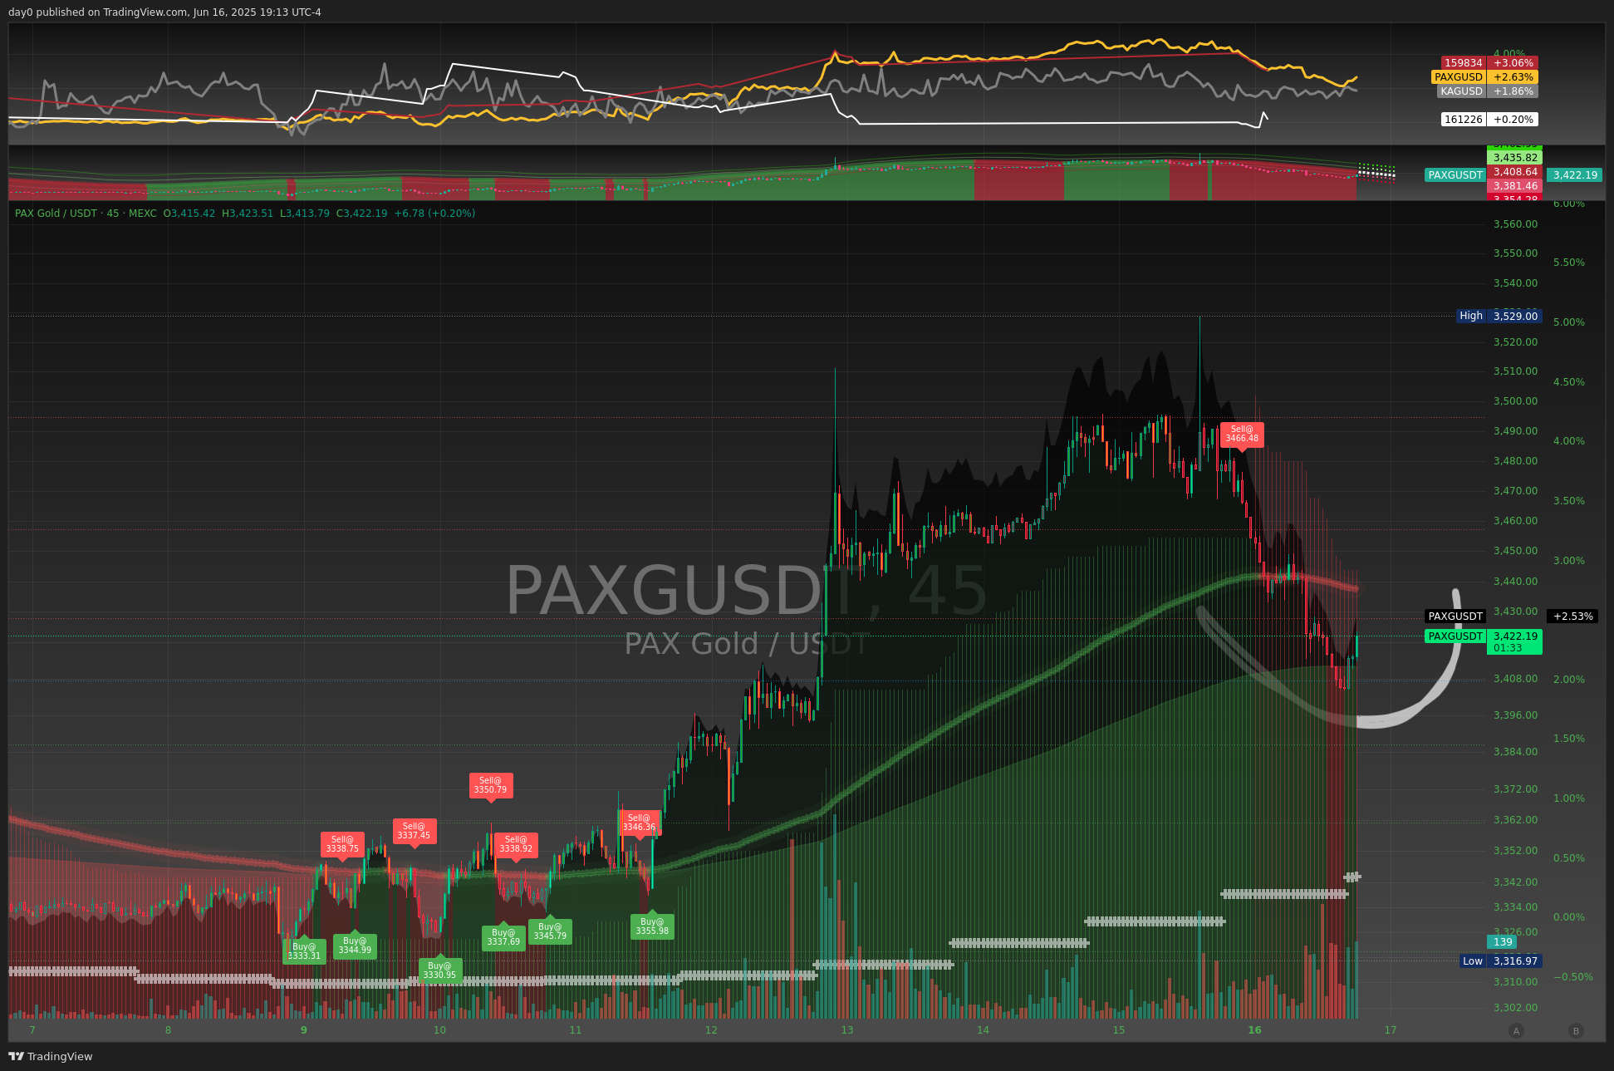Select the PAXGUSD +2.63% series label
The height and width of the screenshot is (1071, 1614).
coord(1484,77)
